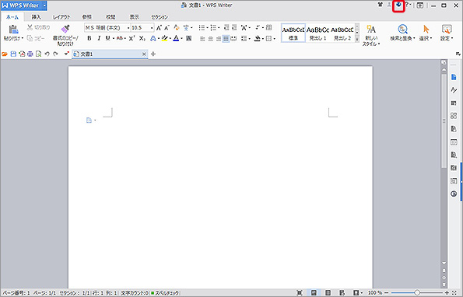Open the font color dropdown arrow
The height and width of the screenshot is (297, 463).
pos(181,38)
